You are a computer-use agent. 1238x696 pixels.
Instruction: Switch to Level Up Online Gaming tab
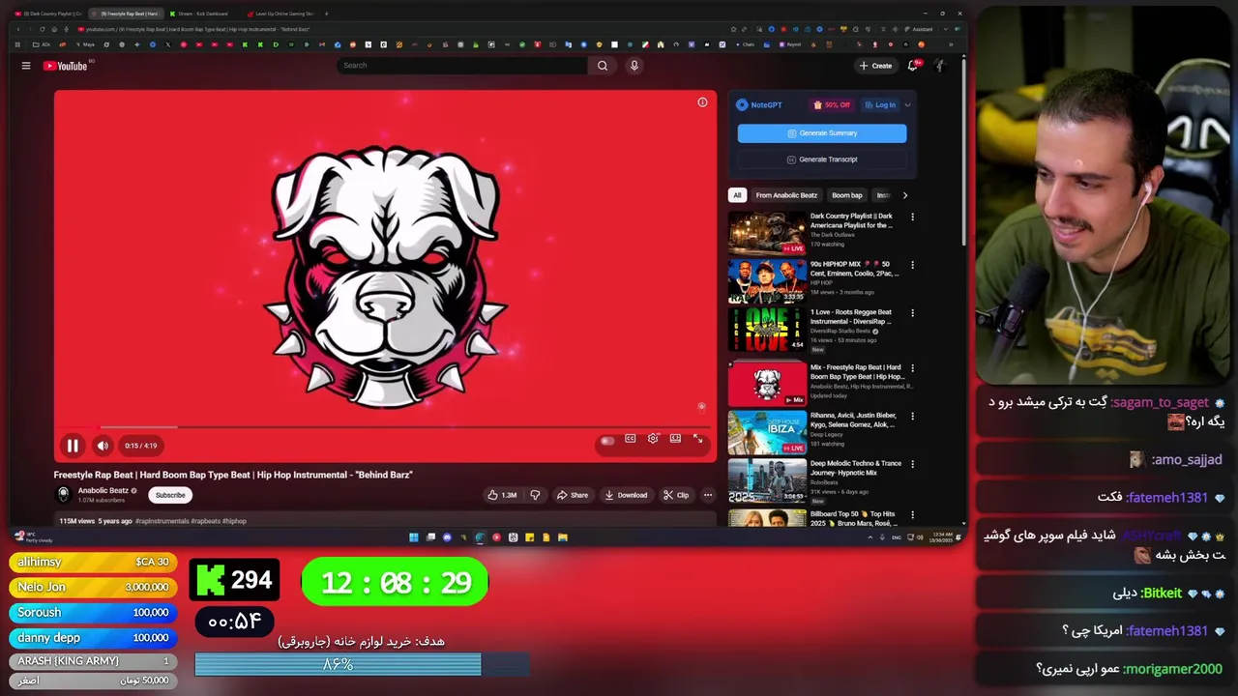pyautogui.click(x=280, y=14)
